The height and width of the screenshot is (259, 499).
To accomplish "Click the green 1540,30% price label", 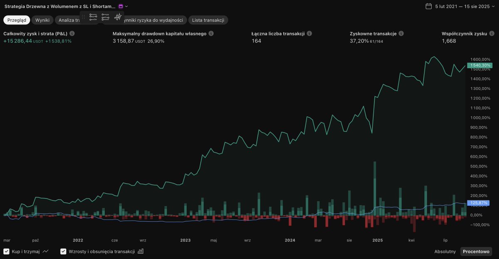I will [x=479, y=66].
